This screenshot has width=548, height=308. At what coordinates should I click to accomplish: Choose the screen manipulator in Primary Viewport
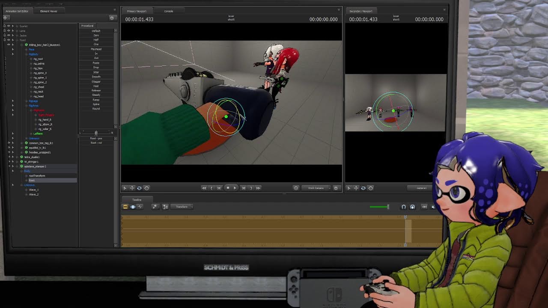[x=146, y=188]
